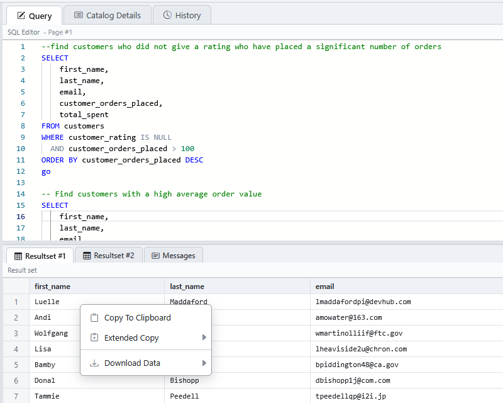This screenshot has height=403, width=503.
Task: Open the Catalog Details tab
Action: click(108, 15)
